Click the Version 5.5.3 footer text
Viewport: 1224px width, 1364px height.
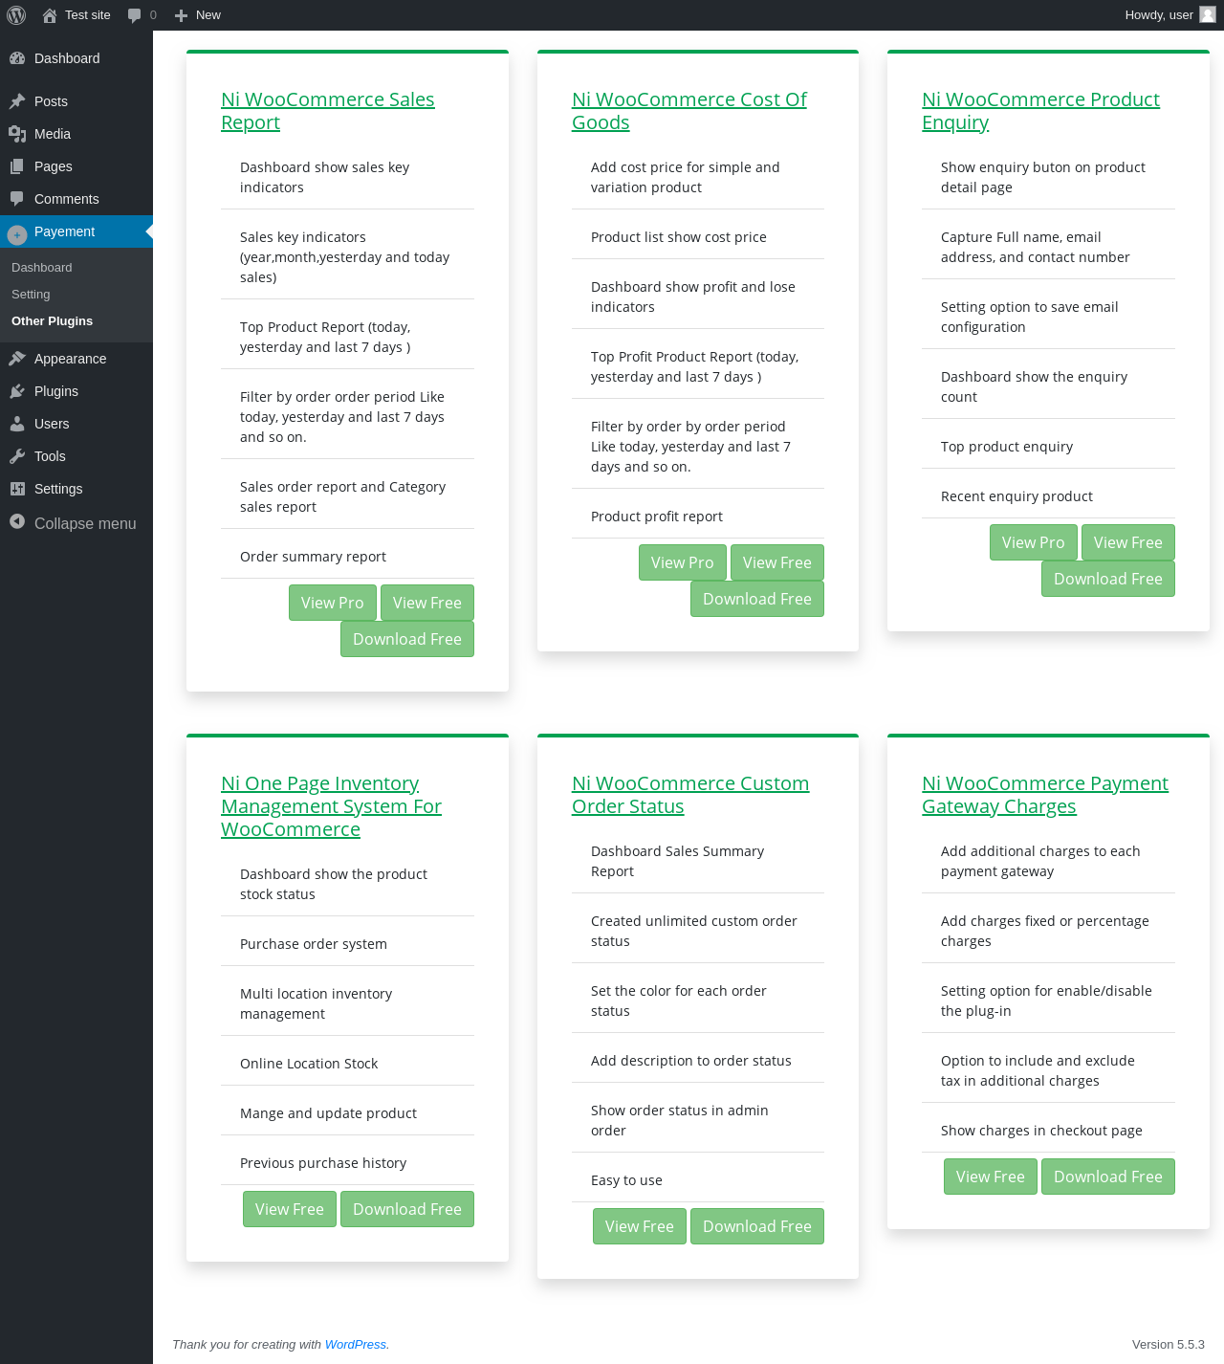click(1169, 1344)
